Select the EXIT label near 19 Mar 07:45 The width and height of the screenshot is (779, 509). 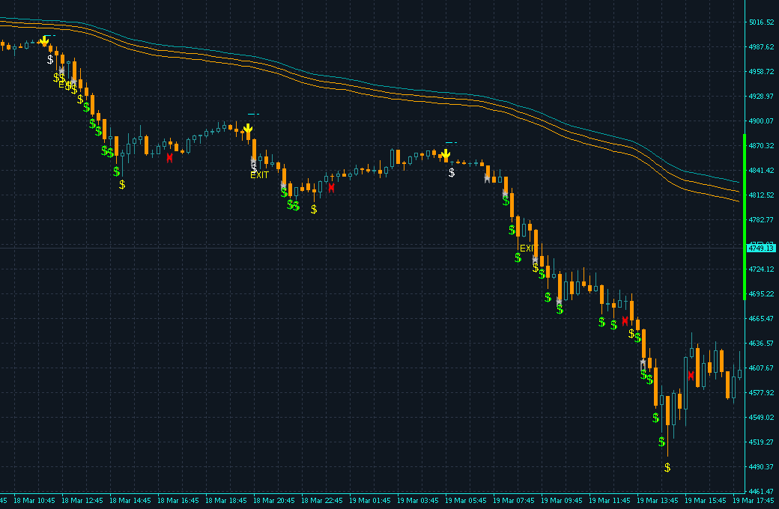coord(529,249)
